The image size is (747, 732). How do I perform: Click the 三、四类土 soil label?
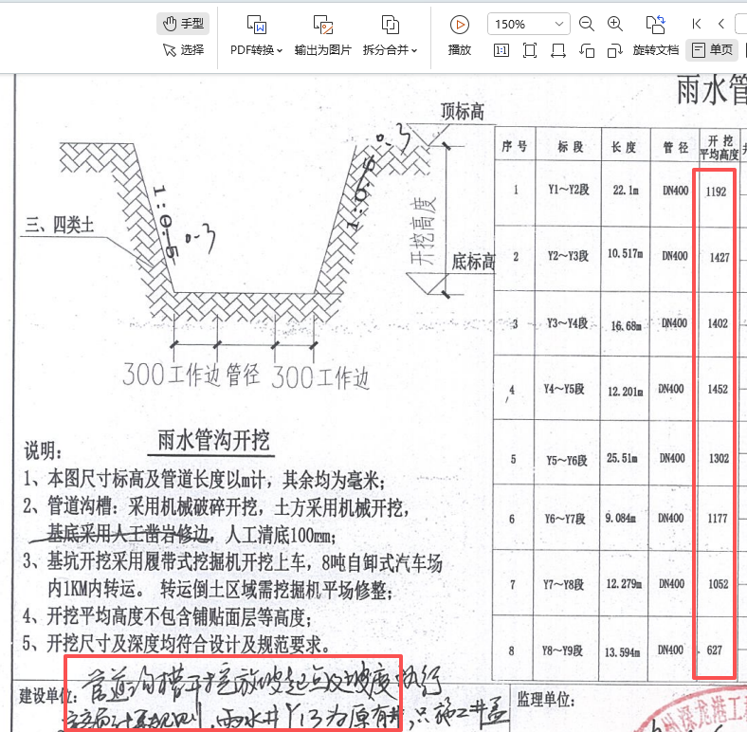tap(60, 224)
